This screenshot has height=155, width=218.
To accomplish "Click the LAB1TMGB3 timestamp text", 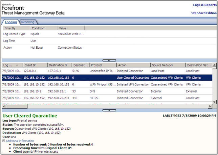I will pyautogui.click(x=190, y=115).
